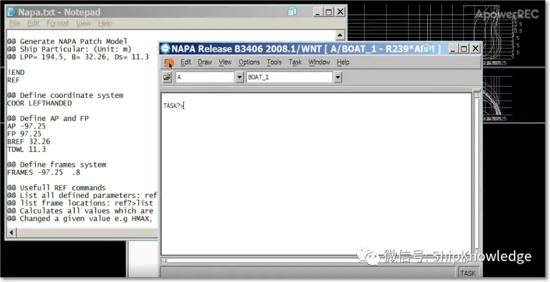Screen dimensions: 550x282
Task: Open the Help menu in NAPA window
Action: pyautogui.click(x=343, y=62)
